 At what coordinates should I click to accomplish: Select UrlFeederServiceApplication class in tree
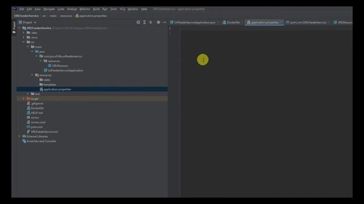(x=63, y=70)
